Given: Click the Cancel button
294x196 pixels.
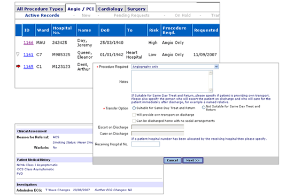Looking at the screenshot, I should point(172,160).
